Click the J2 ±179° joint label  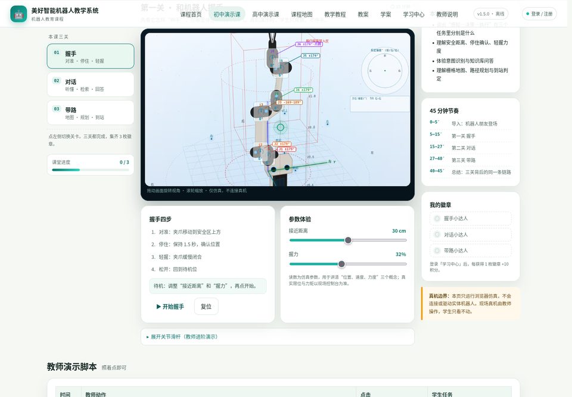[282, 144]
